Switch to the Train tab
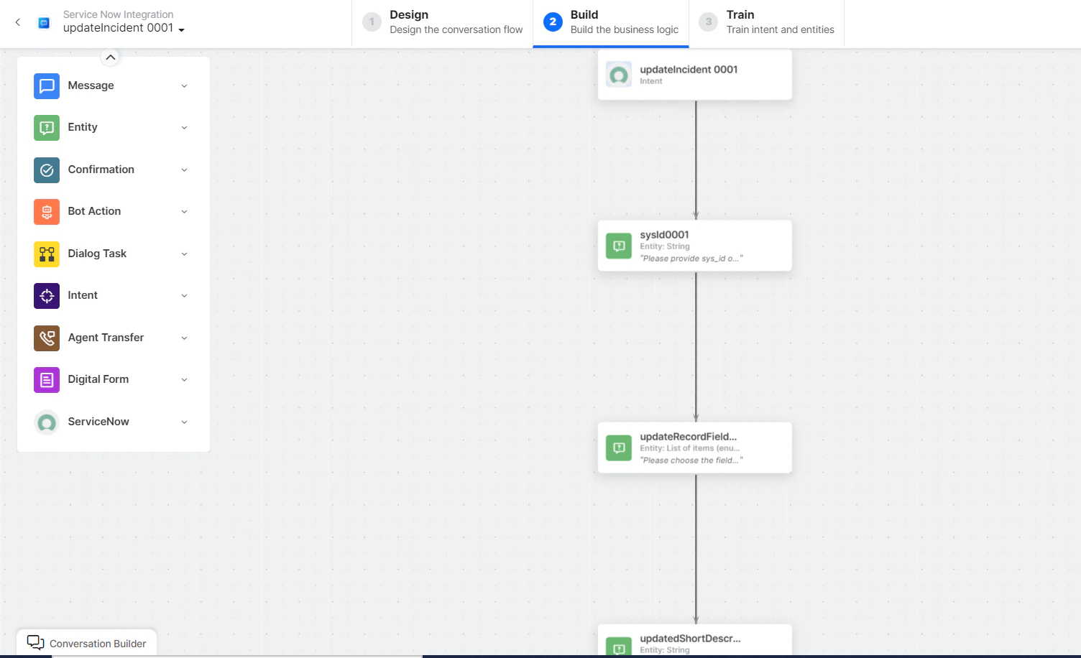 click(x=767, y=22)
